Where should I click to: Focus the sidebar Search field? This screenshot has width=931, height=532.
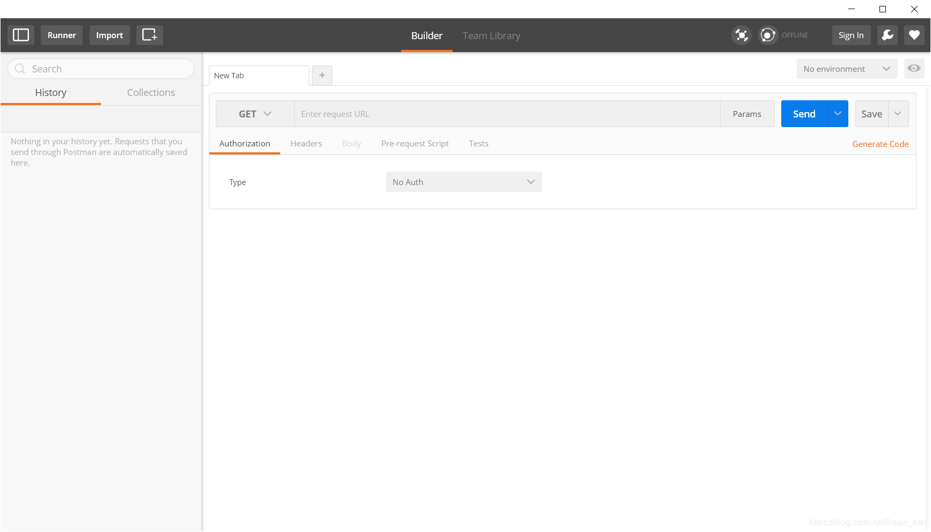(101, 69)
